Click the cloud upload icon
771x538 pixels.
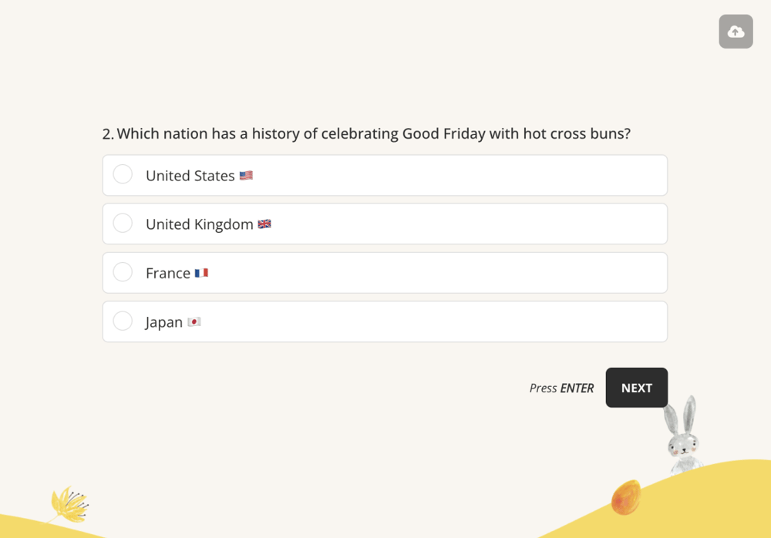tap(736, 32)
